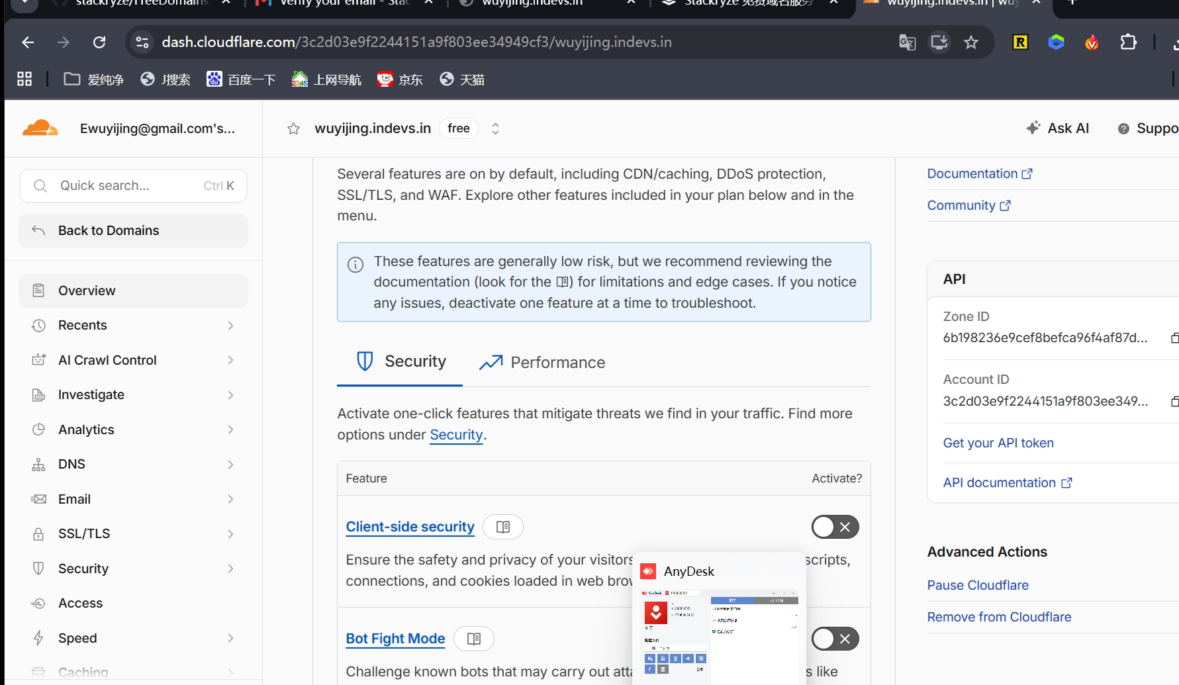Reload the page
Screen dimensions: 1179x685
pyautogui.click(x=99, y=42)
